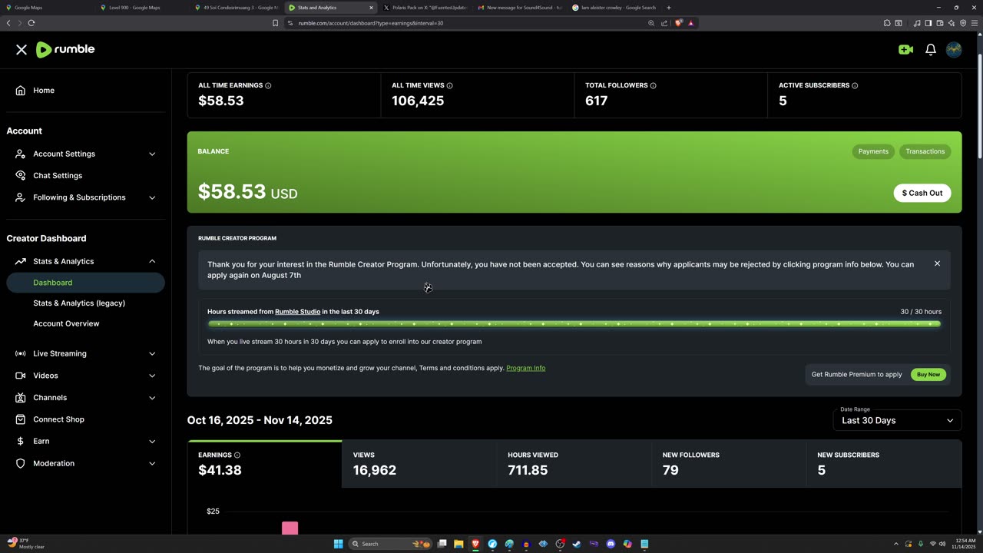This screenshot has height=553, width=983.
Task: Click the Cash Out button
Action: point(922,193)
